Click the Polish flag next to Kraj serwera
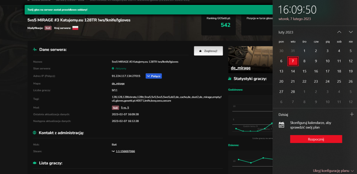The image size is (357, 174). click(75, 28)
